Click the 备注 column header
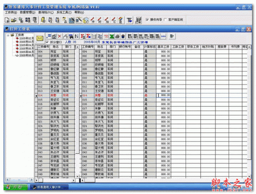This screenshot has height=194, width=256. 137,47
